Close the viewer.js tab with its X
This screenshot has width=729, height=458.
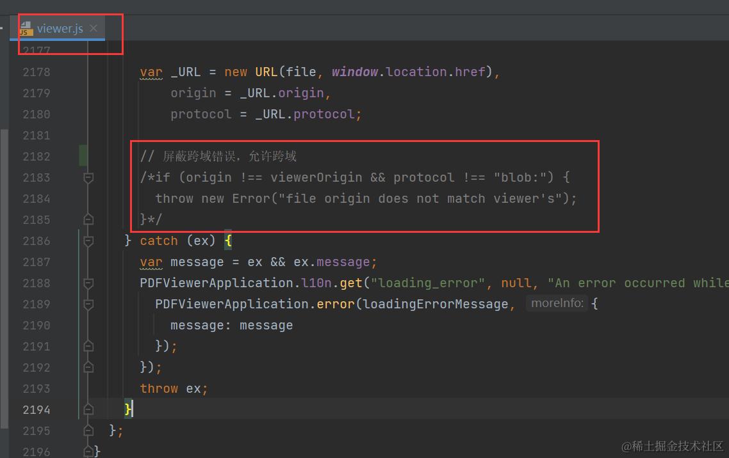click(x=94, y=28)
